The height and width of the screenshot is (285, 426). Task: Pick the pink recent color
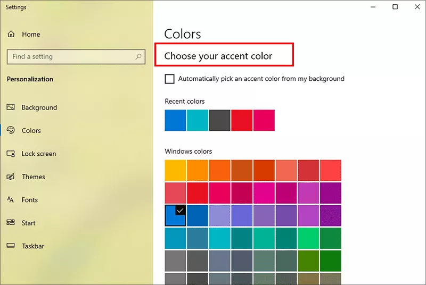264,120
